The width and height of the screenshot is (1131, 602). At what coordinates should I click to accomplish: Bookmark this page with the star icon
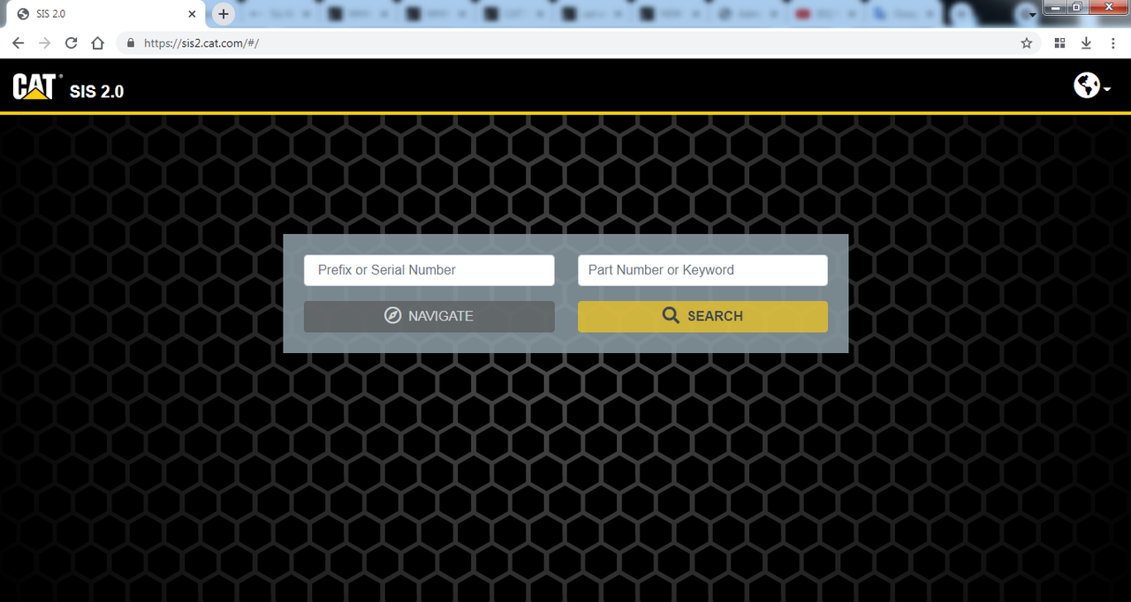coord(1026,43)
